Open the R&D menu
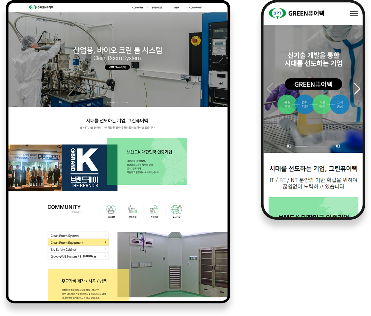Viewport: 371px width, 316px height. tap(176, 8)
